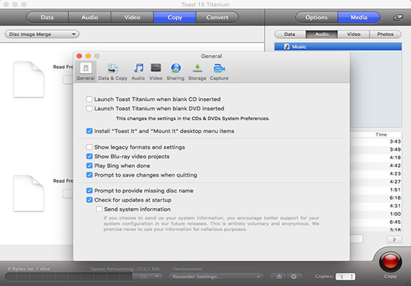411x286 pixels.
Task: Click the top-right window toggle icon
Action: coord(398,17)
